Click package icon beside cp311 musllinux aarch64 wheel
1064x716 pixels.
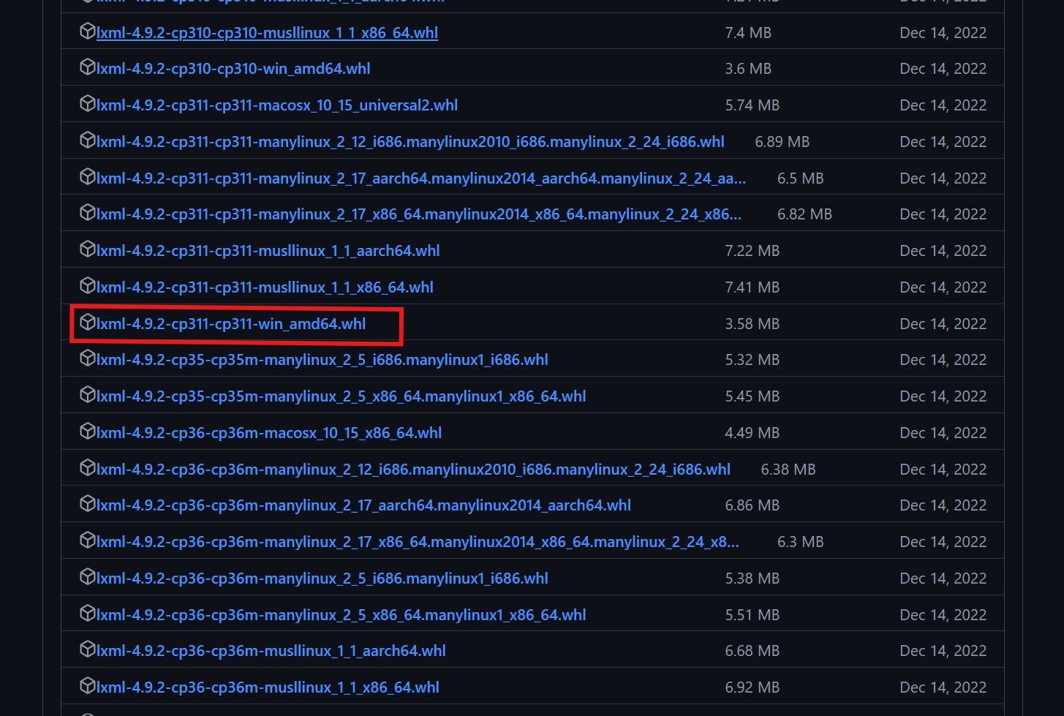(x=87, y=249)
